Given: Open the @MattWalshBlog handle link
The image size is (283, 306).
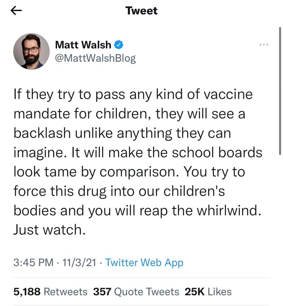Looking at the screenshot, I should point(95,58).
